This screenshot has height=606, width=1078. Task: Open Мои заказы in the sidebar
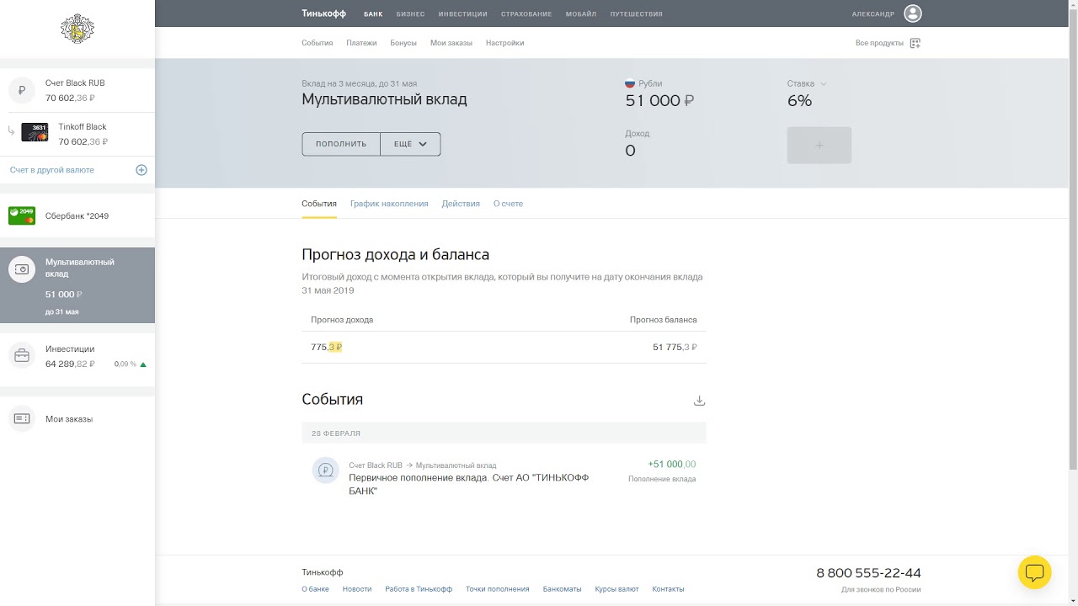point(69,419)
